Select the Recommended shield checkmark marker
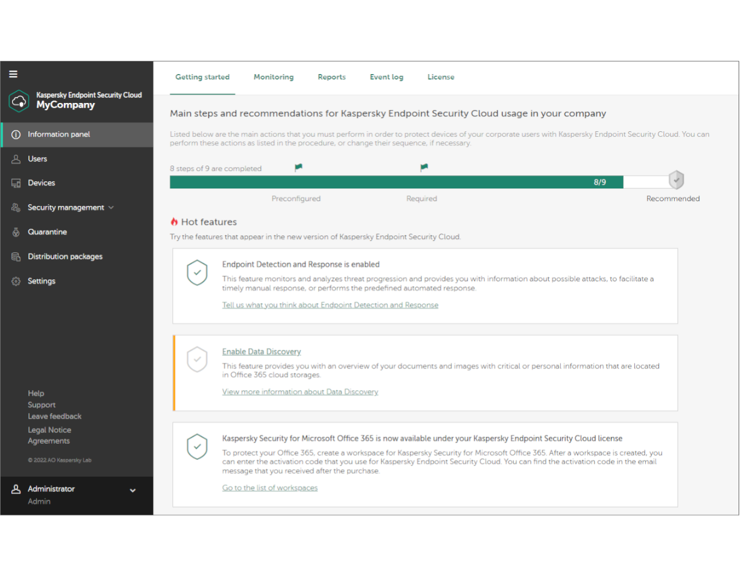The height and width of the screenshot is (578, 741). click(676, 179)
